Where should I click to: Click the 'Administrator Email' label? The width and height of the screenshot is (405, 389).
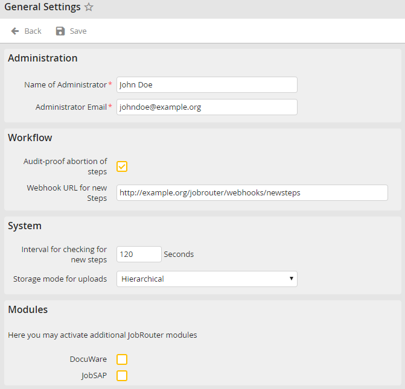click(x=71, y=107)
